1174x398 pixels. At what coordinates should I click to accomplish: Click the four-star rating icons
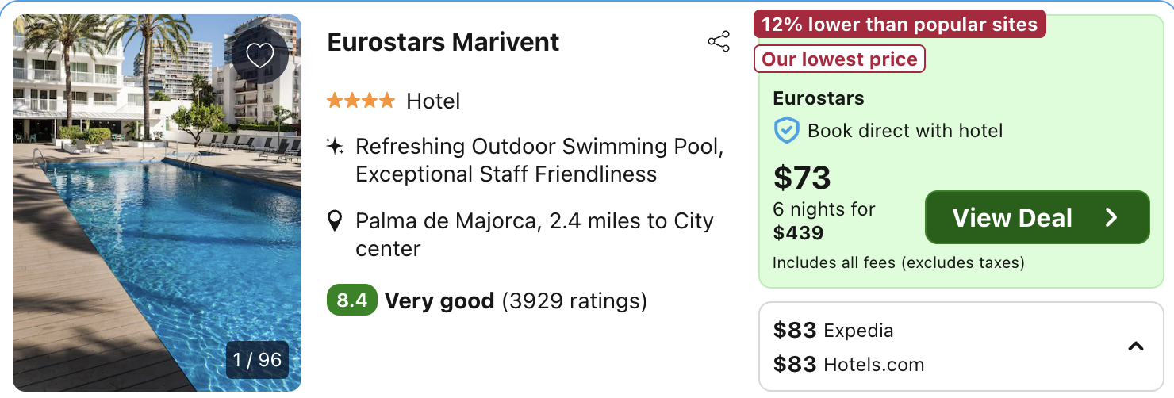360,101
